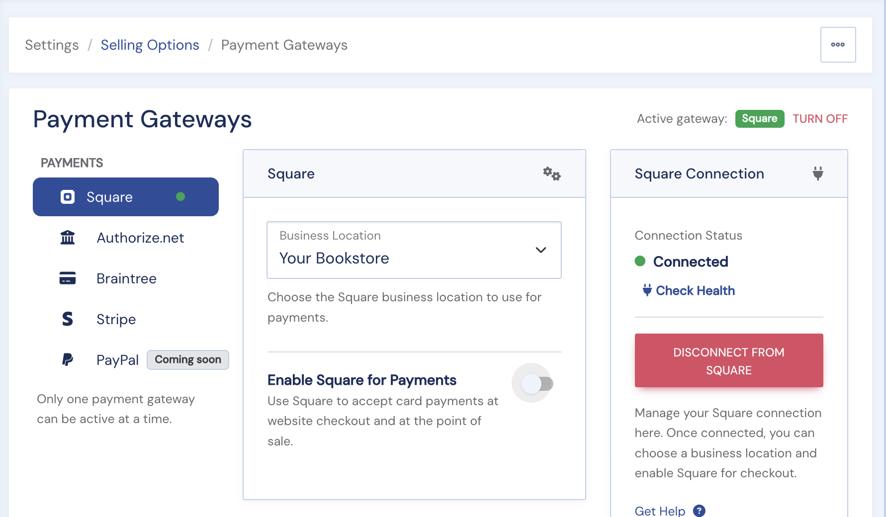886x517 pixels.
Task: Open the Business Location dropdown
Action: tap(414, 250)
